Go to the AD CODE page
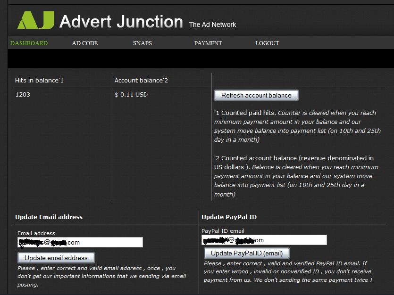Screen dimensions: 394x295 [x=84, y=43]
